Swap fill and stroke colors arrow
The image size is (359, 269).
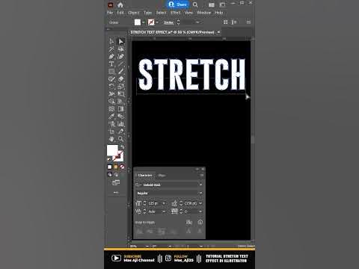click(122, 147)
